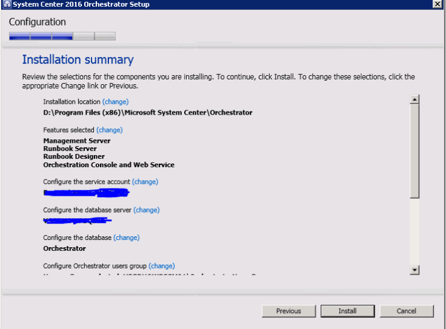Open change link for Features selected
The image size is (446, 329).
pos(109,130)
